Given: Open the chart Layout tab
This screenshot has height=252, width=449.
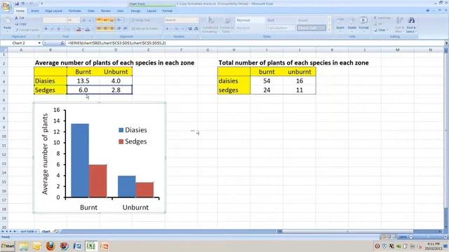Looking at the screenshot, I should (x=152, y=11).
